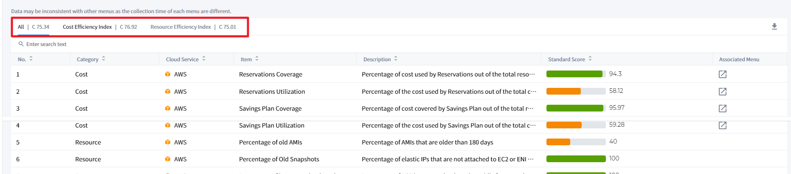
Task: Open associated menu for Reservations Utilization row
Action: tap(722, 92)
